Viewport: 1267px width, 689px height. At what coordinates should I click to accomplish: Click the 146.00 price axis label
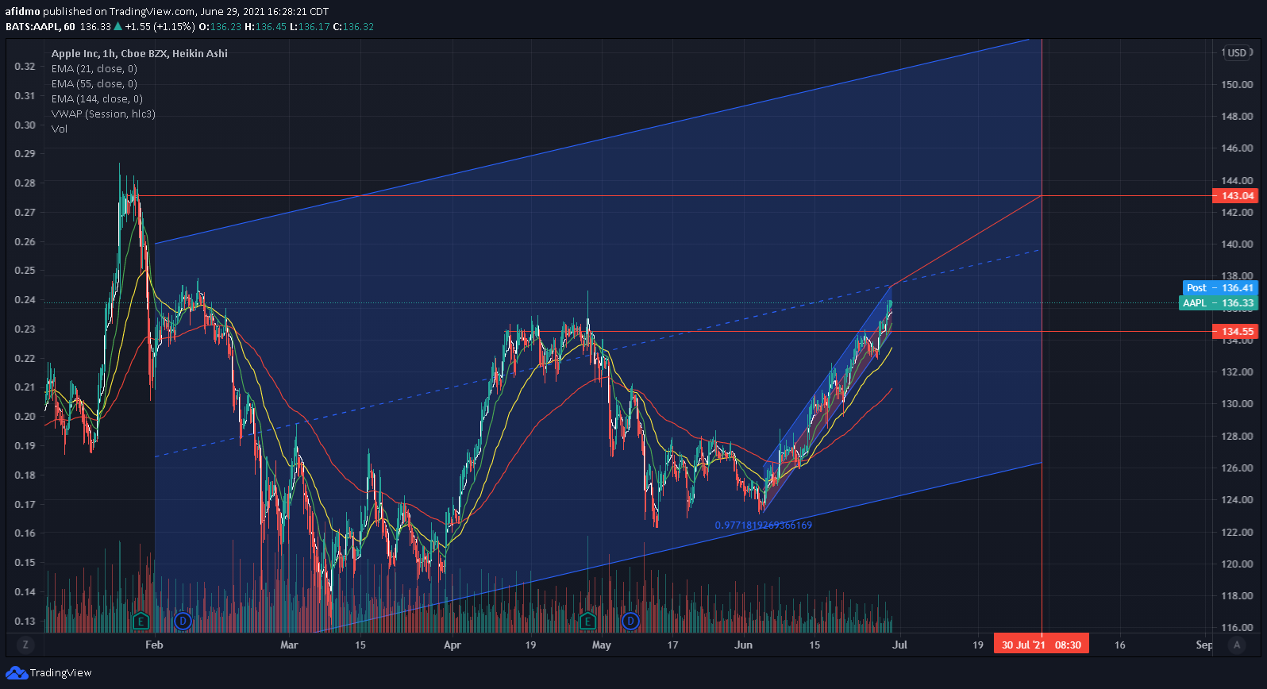click(1238, 148)
